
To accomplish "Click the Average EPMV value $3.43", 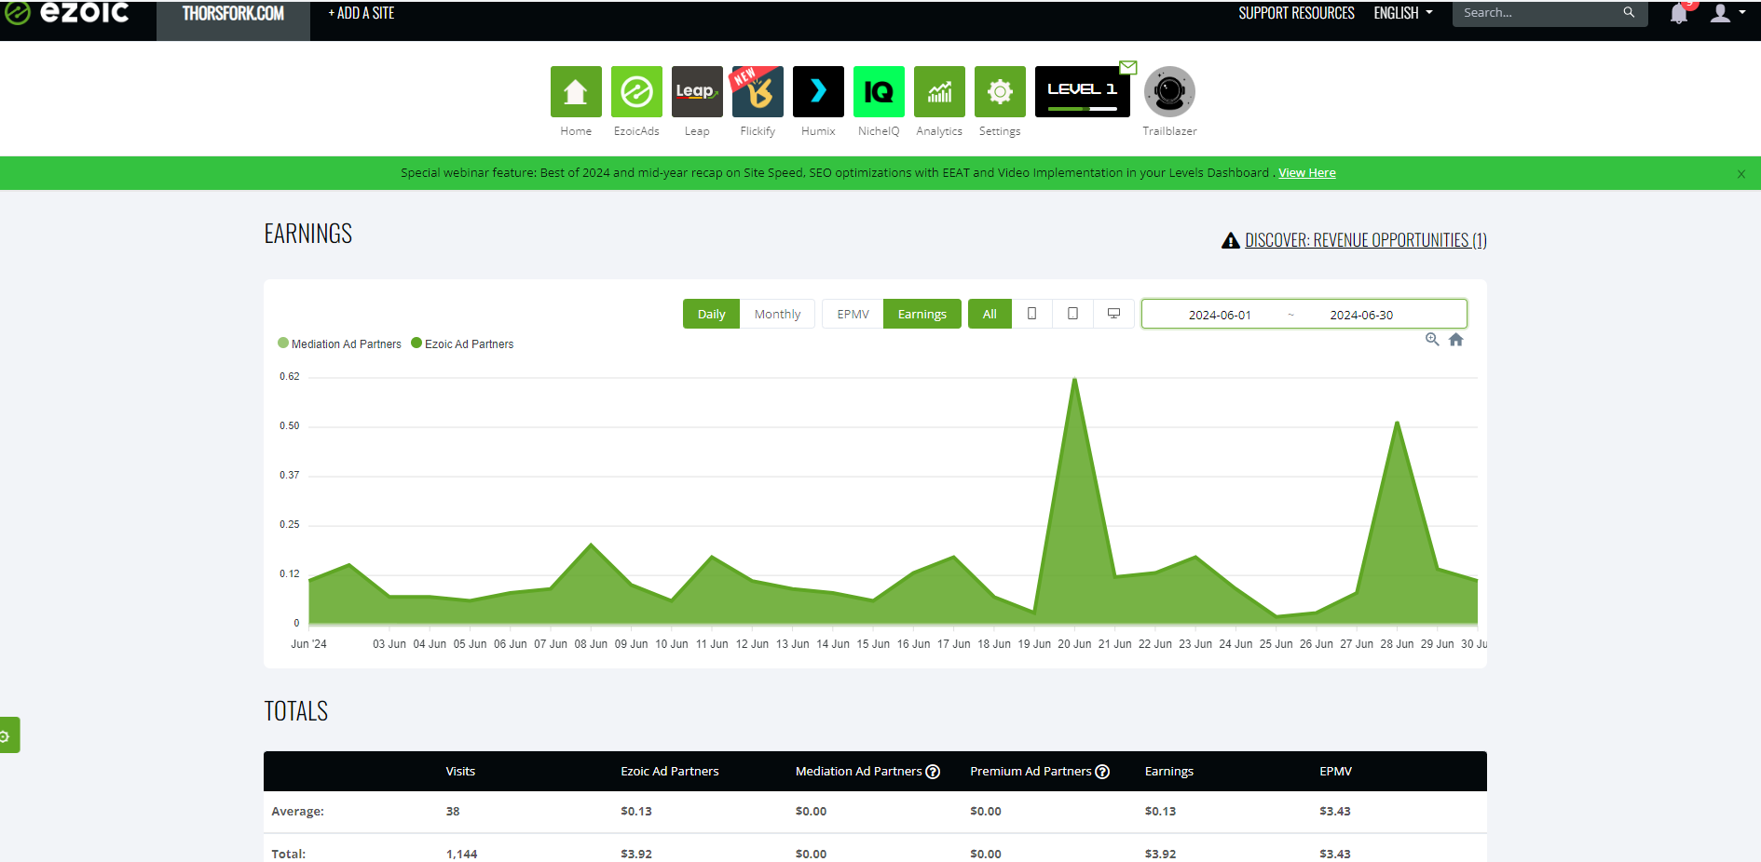I will pyautogui.click(x=1335, y=811).
